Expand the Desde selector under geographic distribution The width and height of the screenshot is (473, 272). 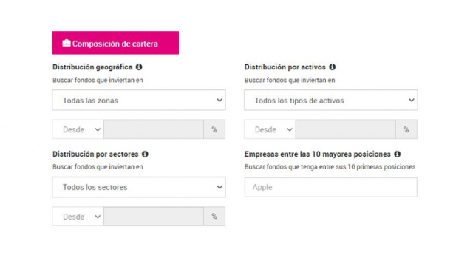point(78,129)
